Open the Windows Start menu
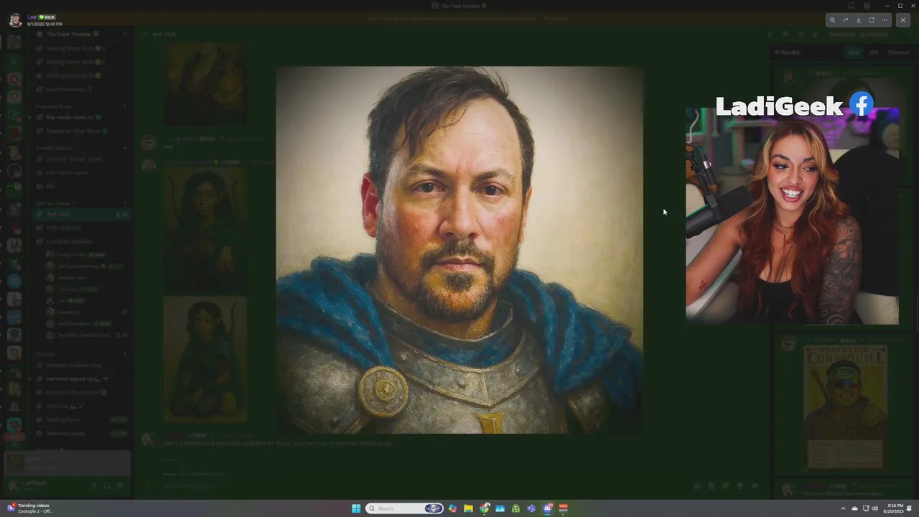This screenshot has height=517, width=919. (x=356, y=508)
